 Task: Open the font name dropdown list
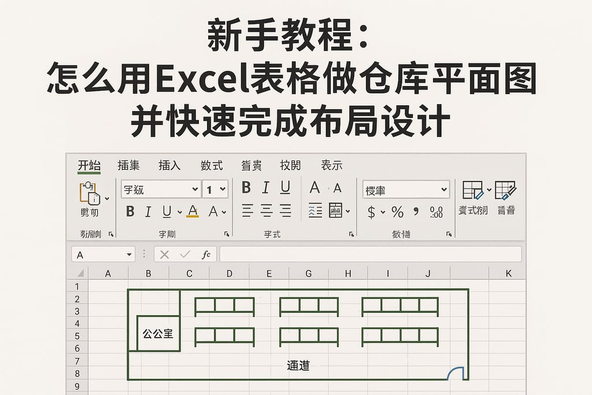coord(194,189)
